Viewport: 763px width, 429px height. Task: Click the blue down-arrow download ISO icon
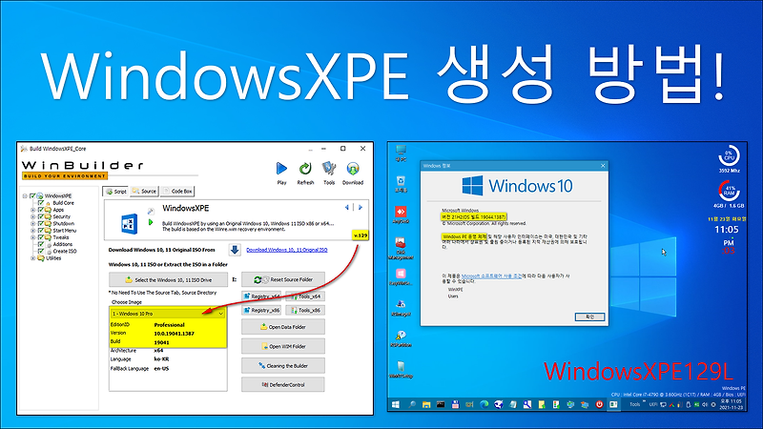pyautogui.click(x=235, y=250)
